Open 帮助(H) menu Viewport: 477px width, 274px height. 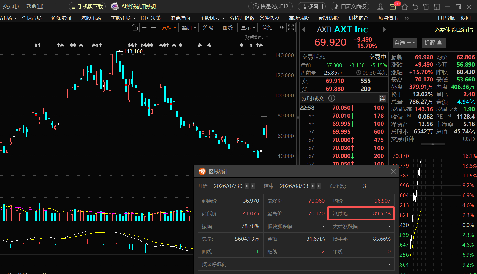pos(35,6)
